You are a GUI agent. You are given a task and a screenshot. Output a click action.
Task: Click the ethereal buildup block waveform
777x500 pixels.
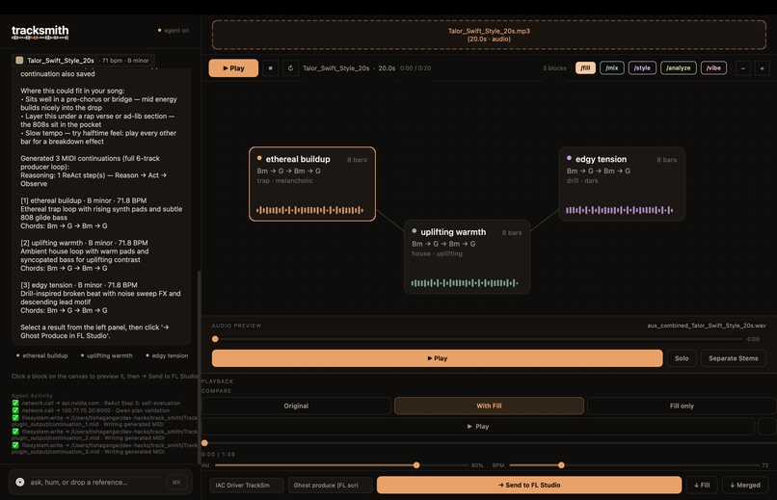pos(309,210)
